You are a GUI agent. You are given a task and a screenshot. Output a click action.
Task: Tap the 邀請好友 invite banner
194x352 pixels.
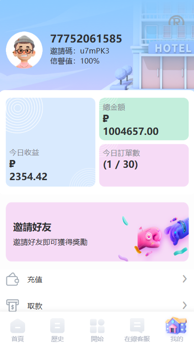point(97,232)
